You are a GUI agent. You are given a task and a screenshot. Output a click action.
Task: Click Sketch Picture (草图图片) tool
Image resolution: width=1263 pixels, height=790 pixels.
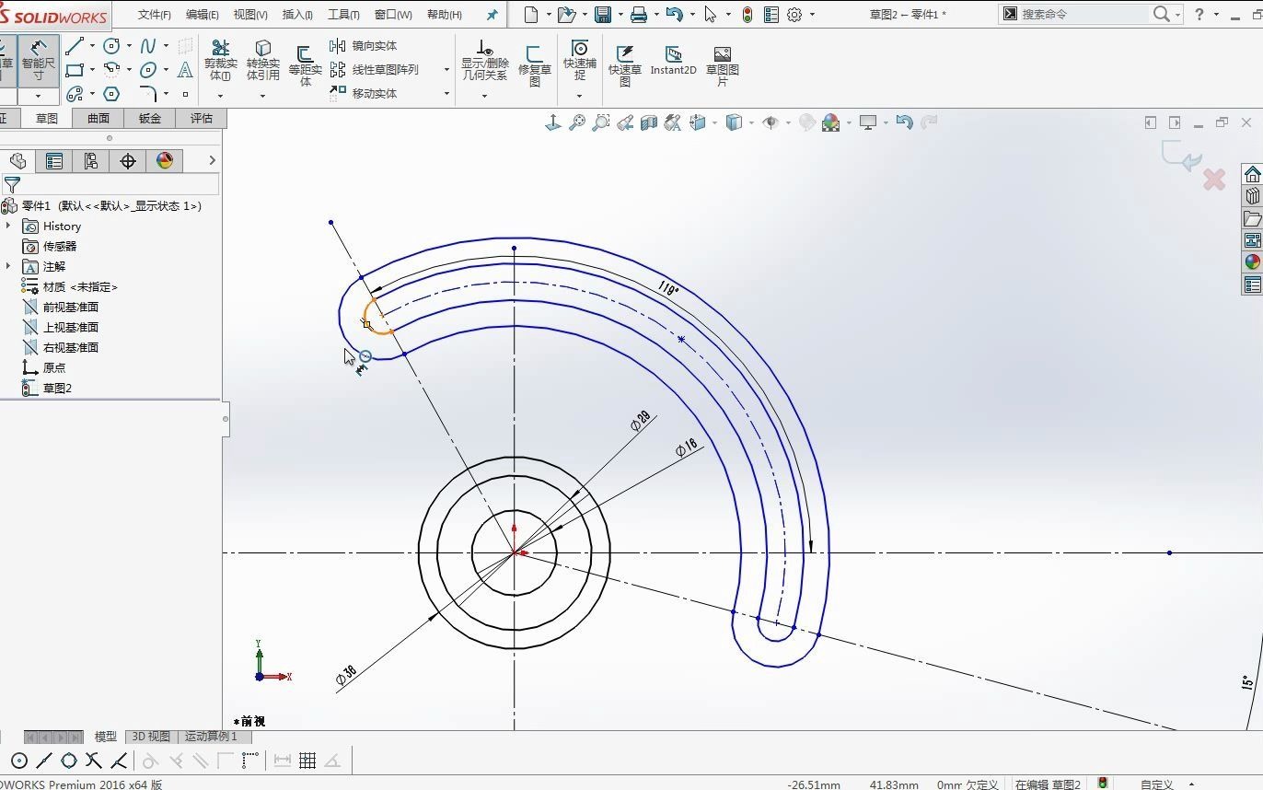(723, 65)
